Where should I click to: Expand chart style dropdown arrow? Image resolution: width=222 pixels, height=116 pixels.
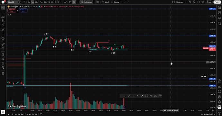coord(78,2)
